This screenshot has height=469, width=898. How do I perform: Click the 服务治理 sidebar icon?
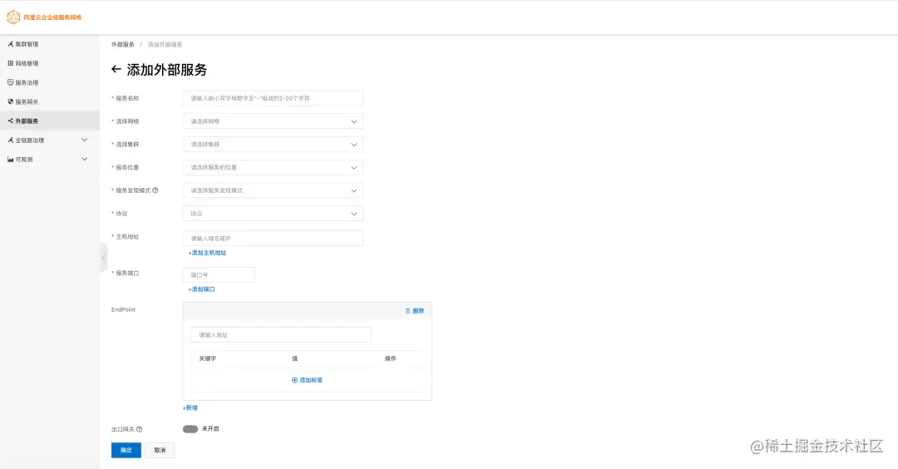point(10,82)
